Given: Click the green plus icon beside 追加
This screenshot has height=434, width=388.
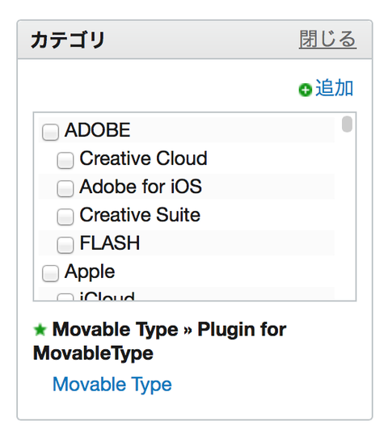Looking at the screenshot, I should [x=306, y=90].
